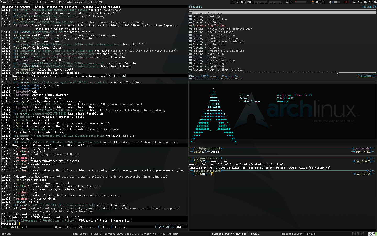Select screen window 2$ torrent
This screenshot has height=236, width=377.
pos(87,227)
